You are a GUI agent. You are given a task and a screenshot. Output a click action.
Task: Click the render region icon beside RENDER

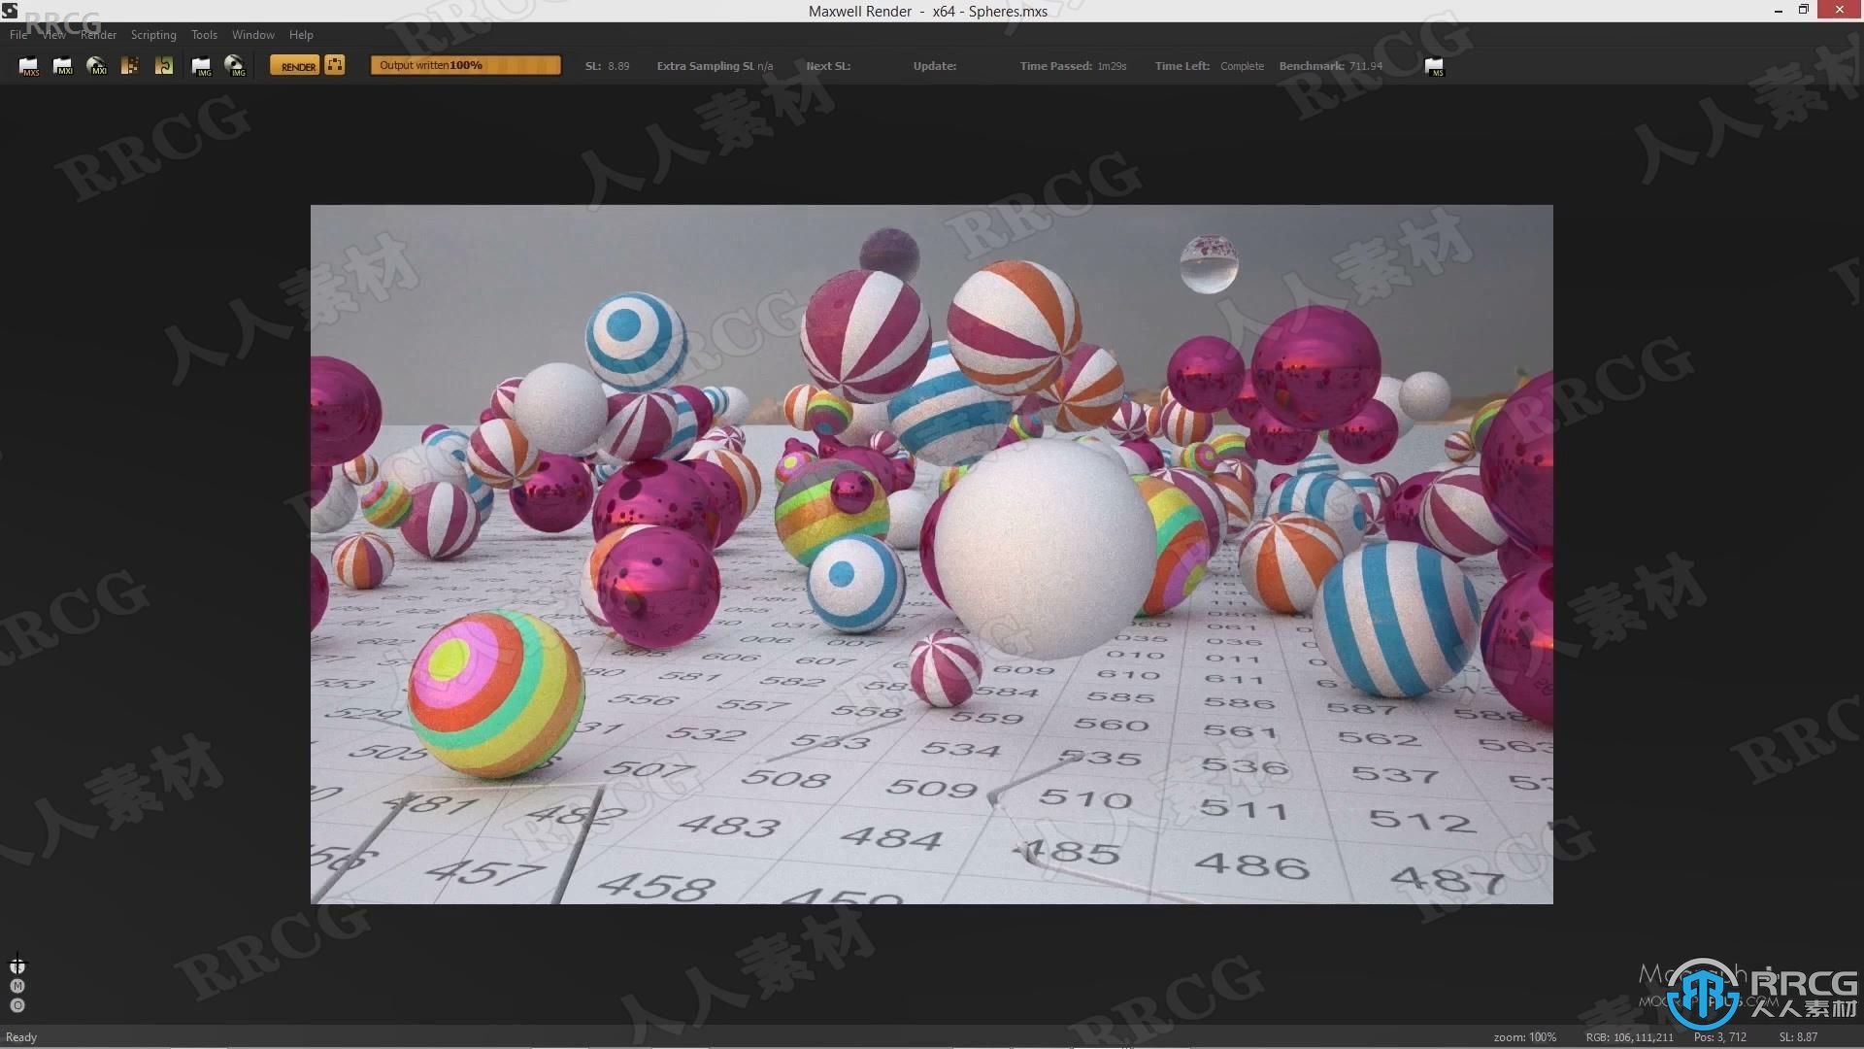click(335, 65)
